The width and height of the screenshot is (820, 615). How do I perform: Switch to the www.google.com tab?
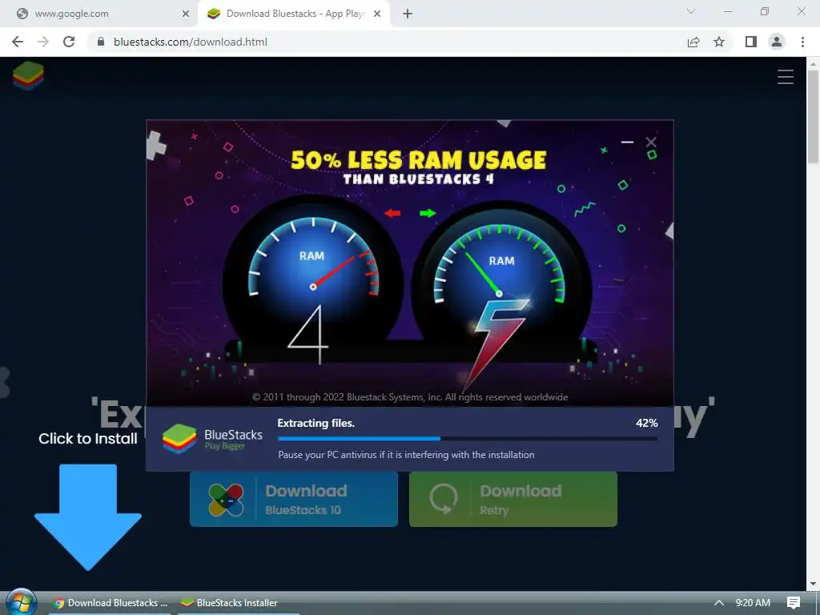(x=99, y=14)
